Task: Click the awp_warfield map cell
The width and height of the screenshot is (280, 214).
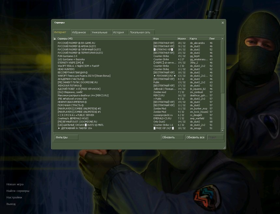Action: click(197, 118)
